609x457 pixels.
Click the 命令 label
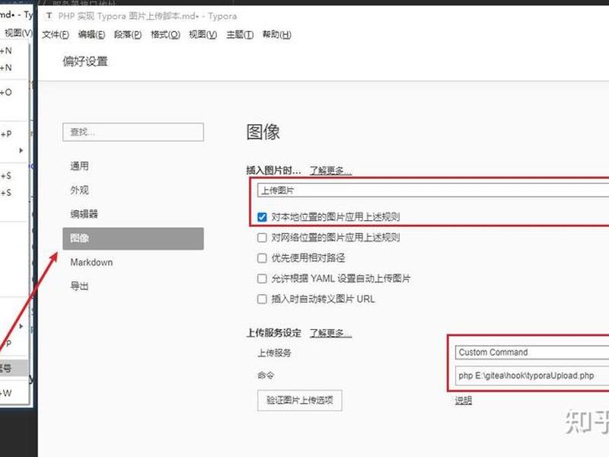coord(266,376)
